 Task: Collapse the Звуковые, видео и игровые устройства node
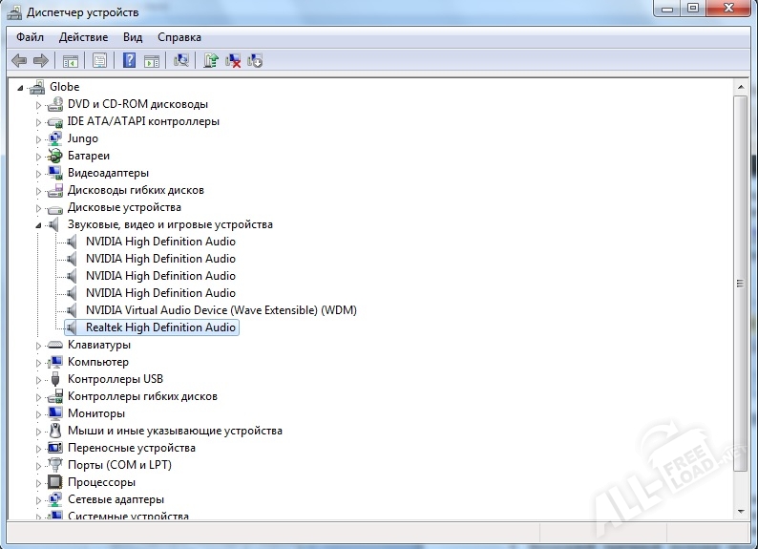[x=39, y=225]
